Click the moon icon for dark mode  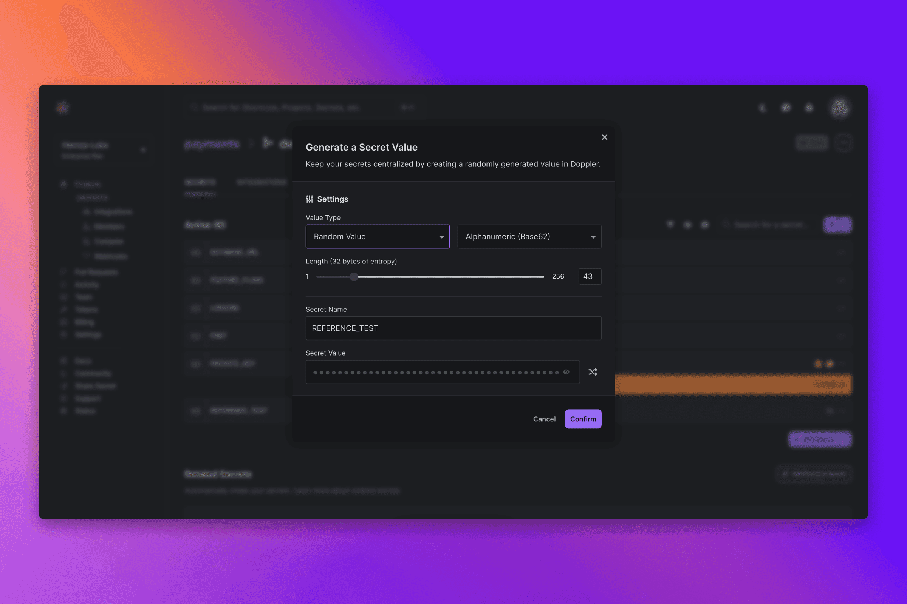(762, 108)
